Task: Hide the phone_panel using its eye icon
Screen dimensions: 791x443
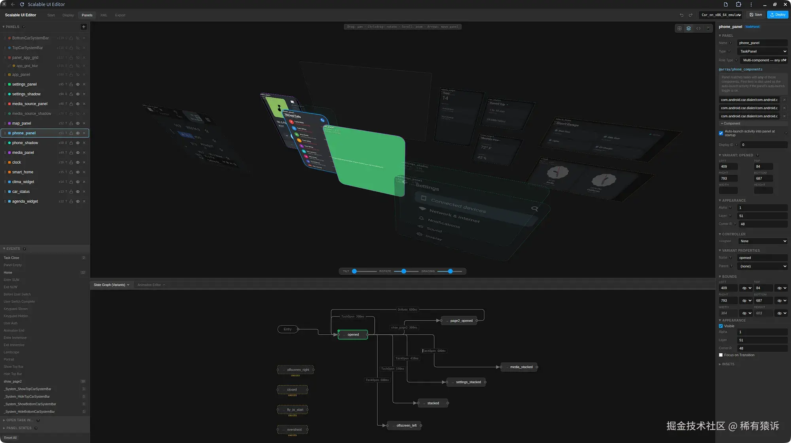Action: point(78,133)
